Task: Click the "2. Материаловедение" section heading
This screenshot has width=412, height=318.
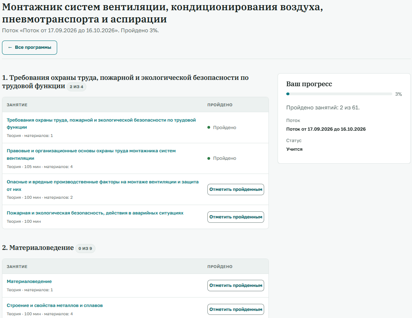Action: click(38, 248)
